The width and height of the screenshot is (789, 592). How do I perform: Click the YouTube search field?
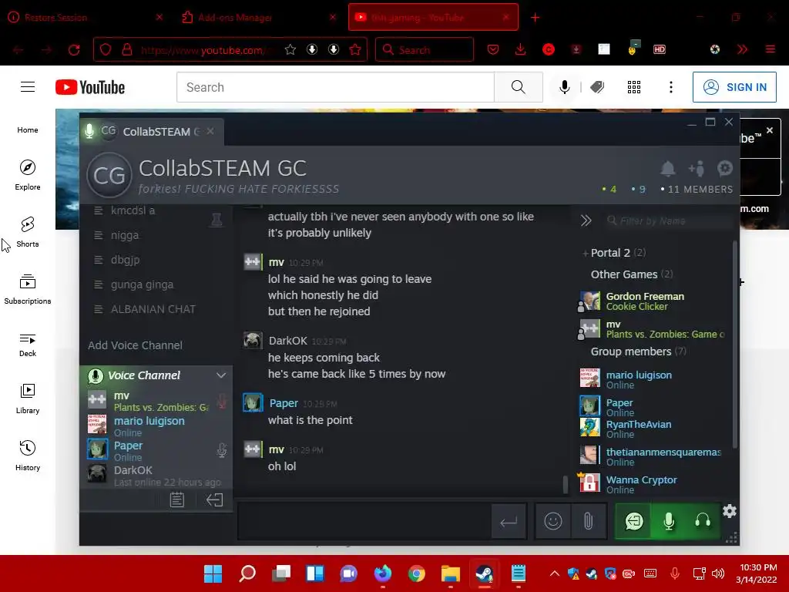click(x=335, y=87)
